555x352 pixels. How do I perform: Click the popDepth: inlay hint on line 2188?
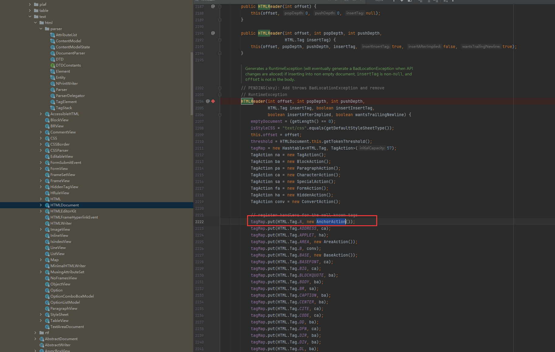(x=294, y=13)
